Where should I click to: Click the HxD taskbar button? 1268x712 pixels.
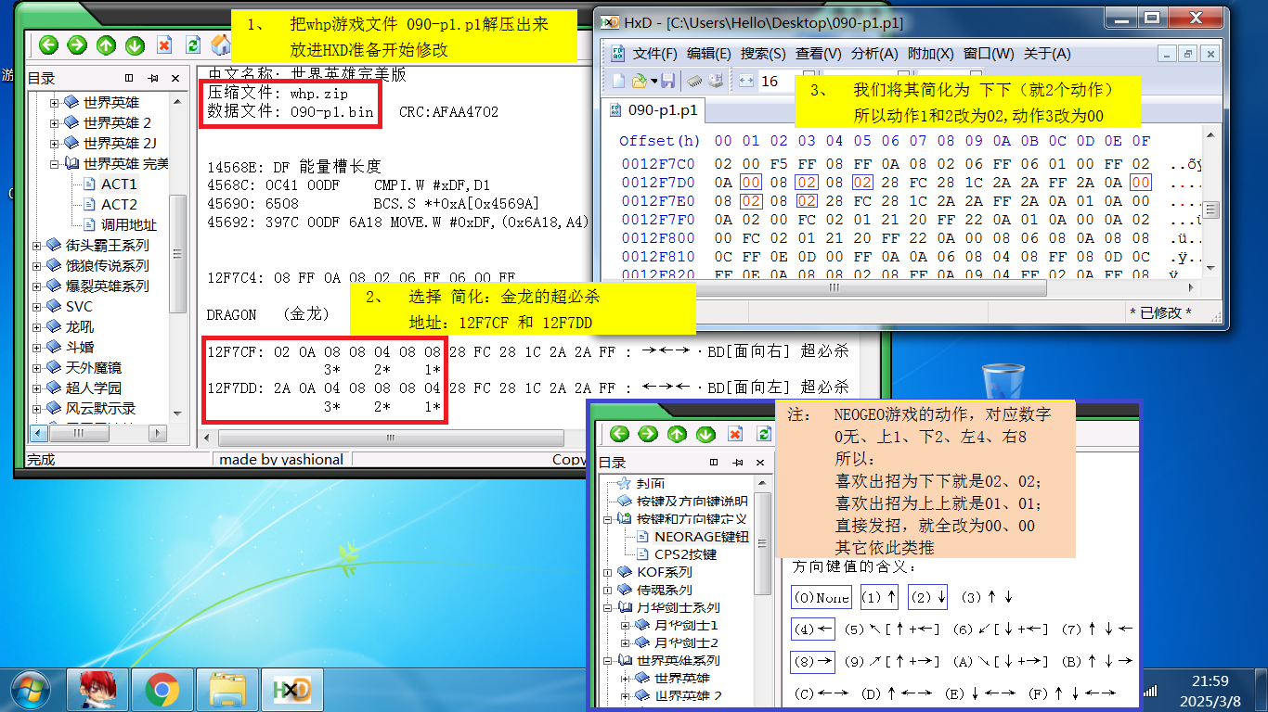291,690
